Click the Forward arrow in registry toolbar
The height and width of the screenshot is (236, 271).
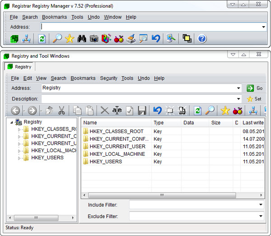33,111
